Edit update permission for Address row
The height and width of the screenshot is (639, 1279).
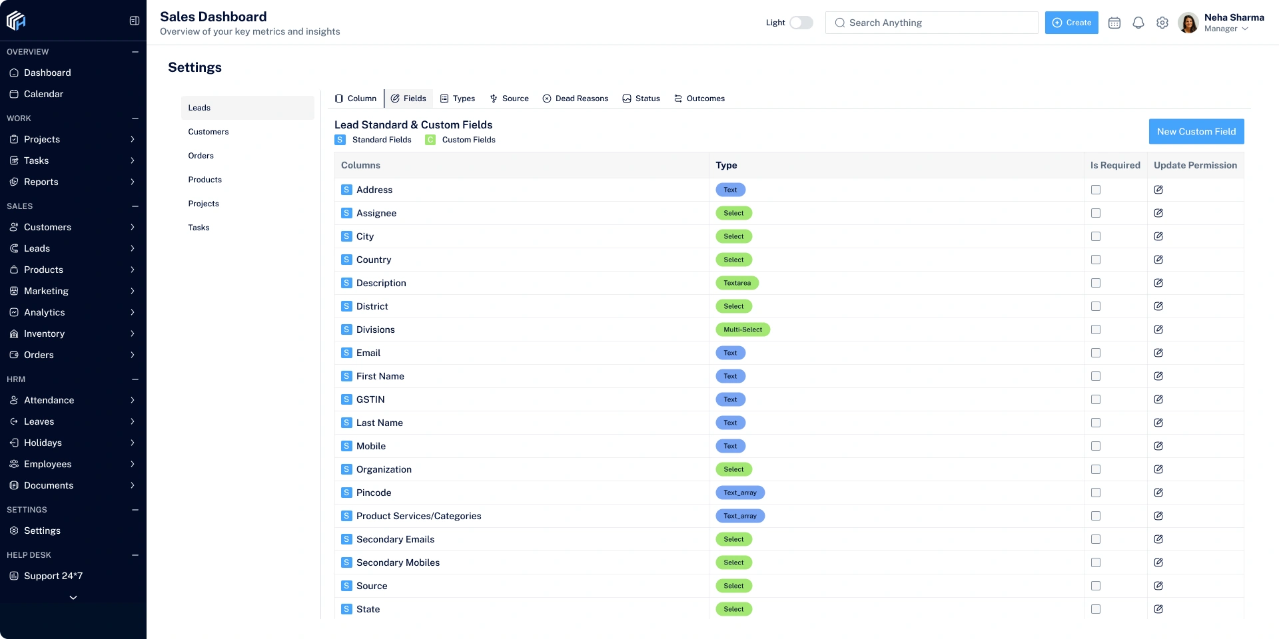(1158, 190)
